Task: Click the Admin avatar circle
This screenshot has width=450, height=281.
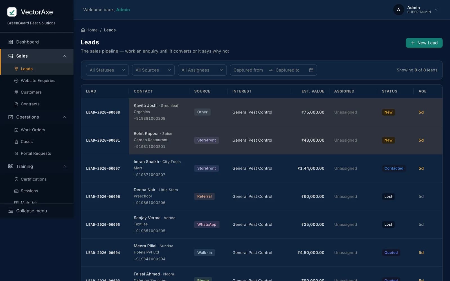Action: [399, 10]
